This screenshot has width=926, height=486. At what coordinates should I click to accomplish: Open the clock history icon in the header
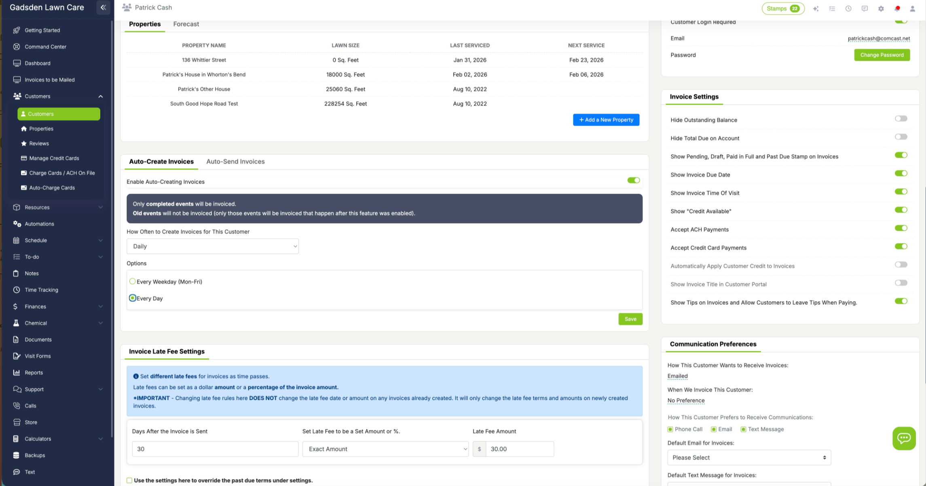[x=848, y=8]
